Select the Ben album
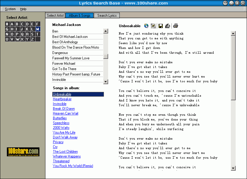247x179 pixels. tap(55, 31)
